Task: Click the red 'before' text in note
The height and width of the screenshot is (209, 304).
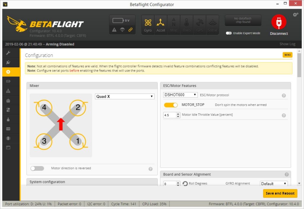Action: pos(74,71)
